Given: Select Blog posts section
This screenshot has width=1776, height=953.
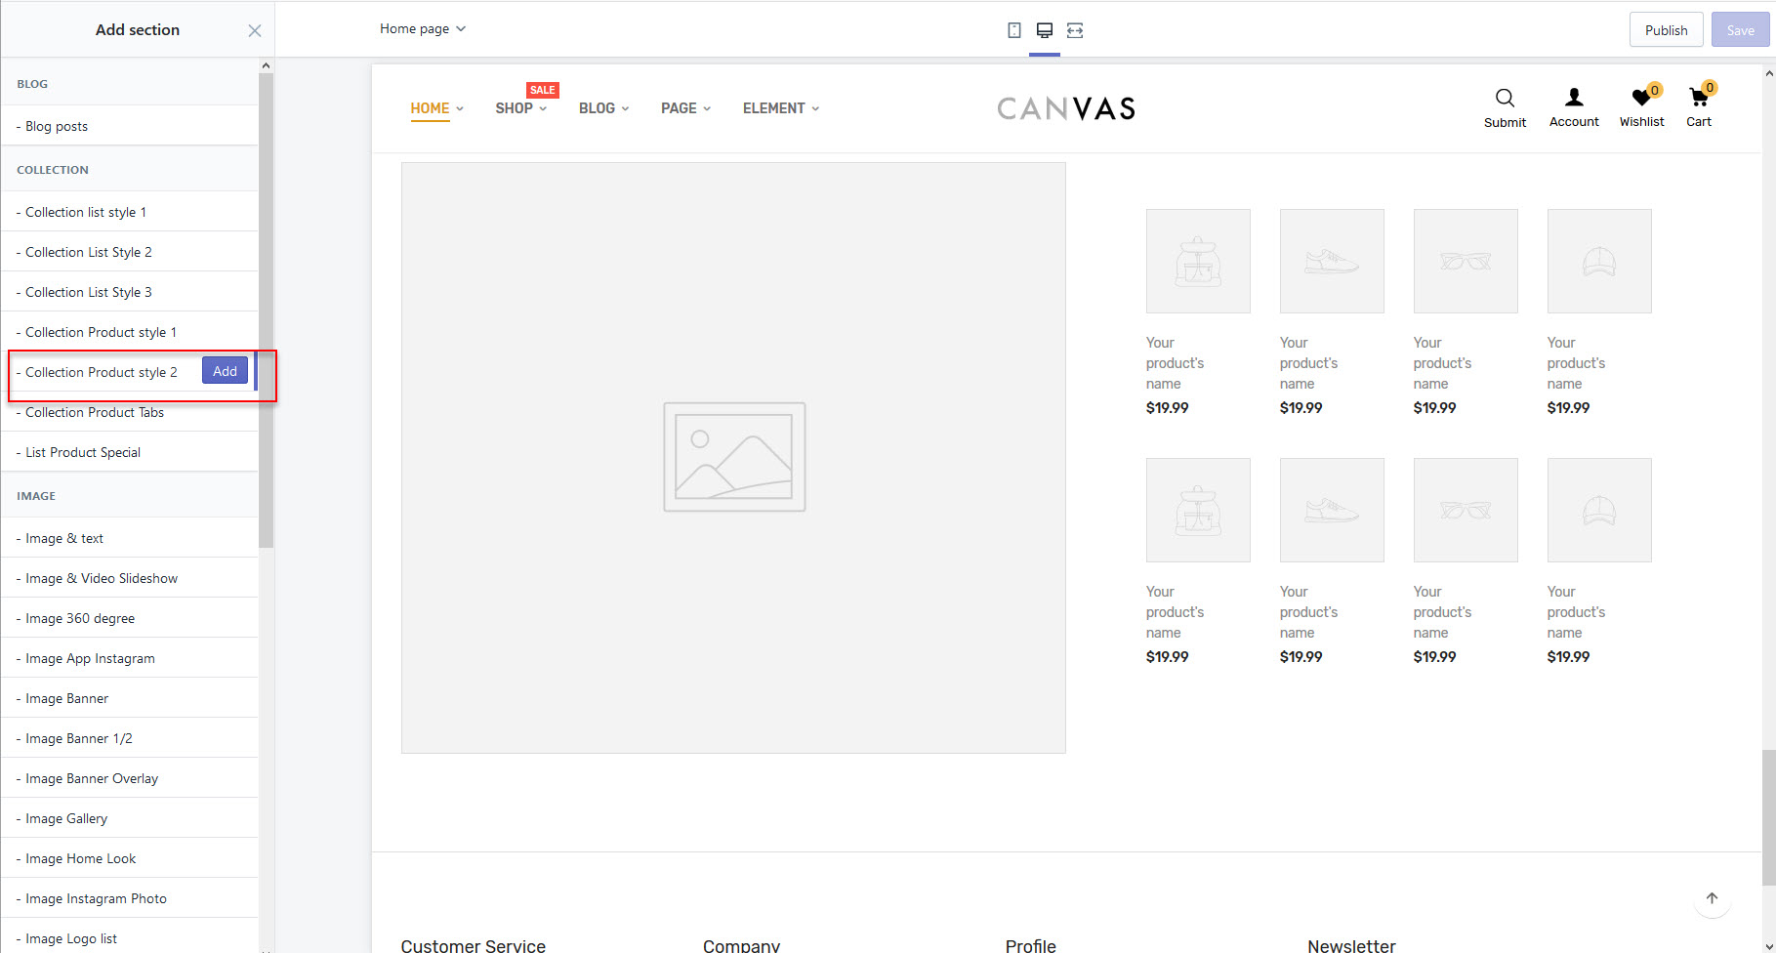Looking at the screenshot, I should 130,126.
